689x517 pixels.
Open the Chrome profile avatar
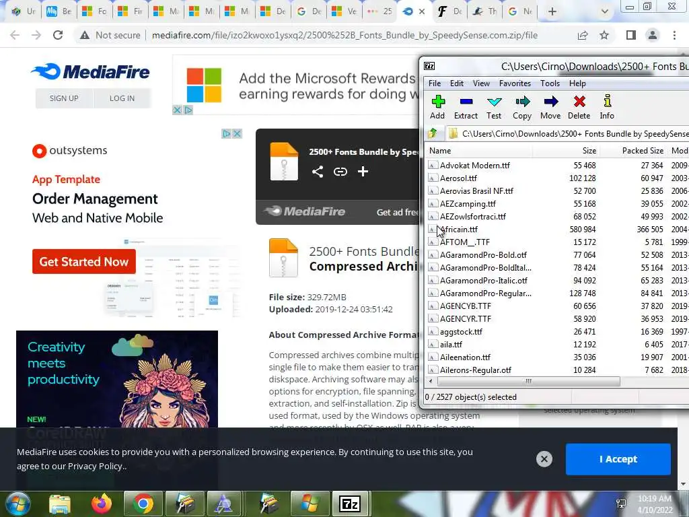tap(653, 35)
